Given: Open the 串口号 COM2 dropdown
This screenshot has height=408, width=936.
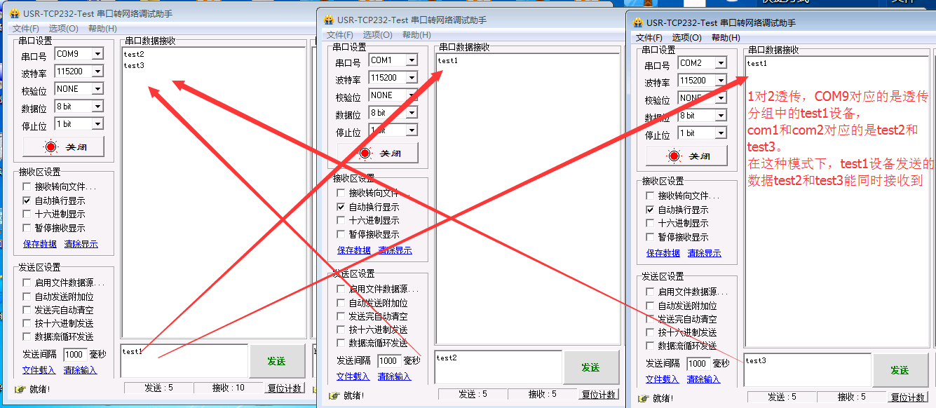Looking at the screenshot, I should click(721, 63).
